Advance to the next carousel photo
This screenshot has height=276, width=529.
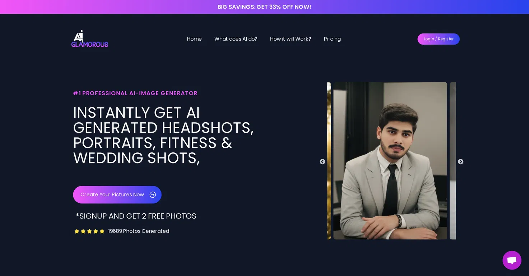pyautogui.click(x=460, y=162)
